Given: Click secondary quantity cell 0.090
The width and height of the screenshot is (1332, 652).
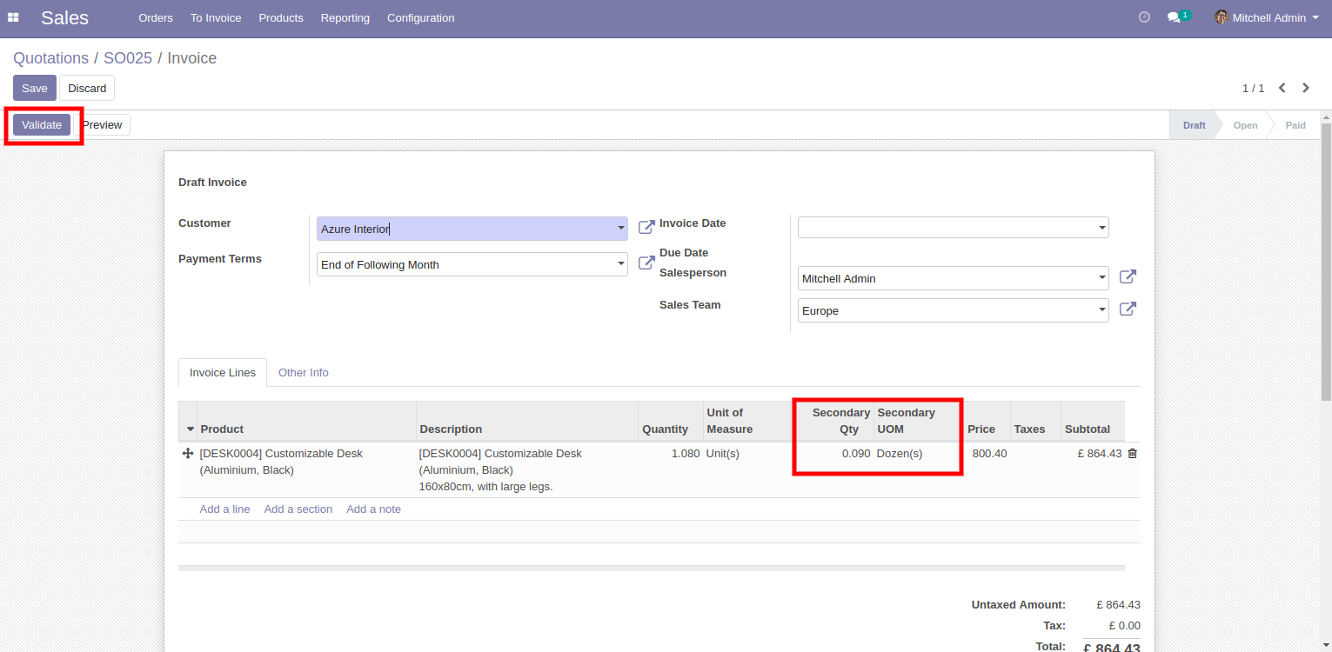Looking at the screenshot, I should click(x=856, y=453).
